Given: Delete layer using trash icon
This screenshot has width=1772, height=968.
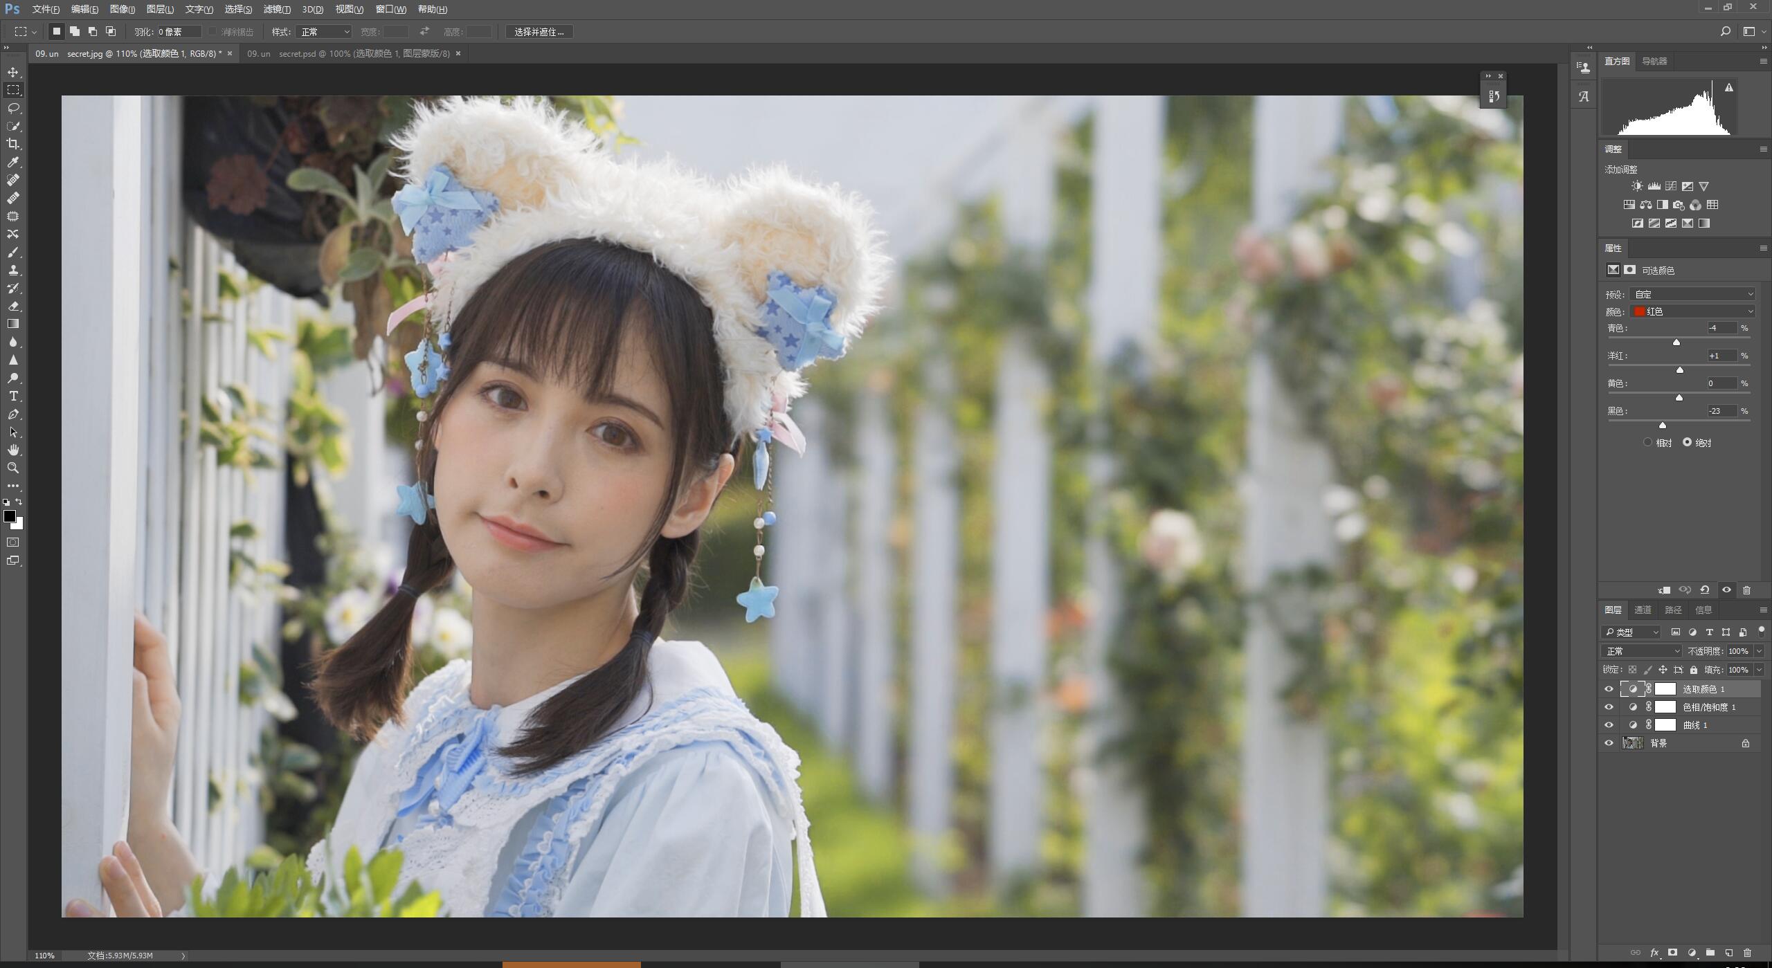Looking at the screenshot, I should (x=1747, y=952).
